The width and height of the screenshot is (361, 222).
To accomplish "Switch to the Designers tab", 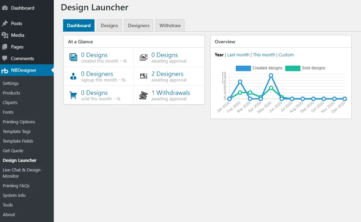I will coord(139,25).
